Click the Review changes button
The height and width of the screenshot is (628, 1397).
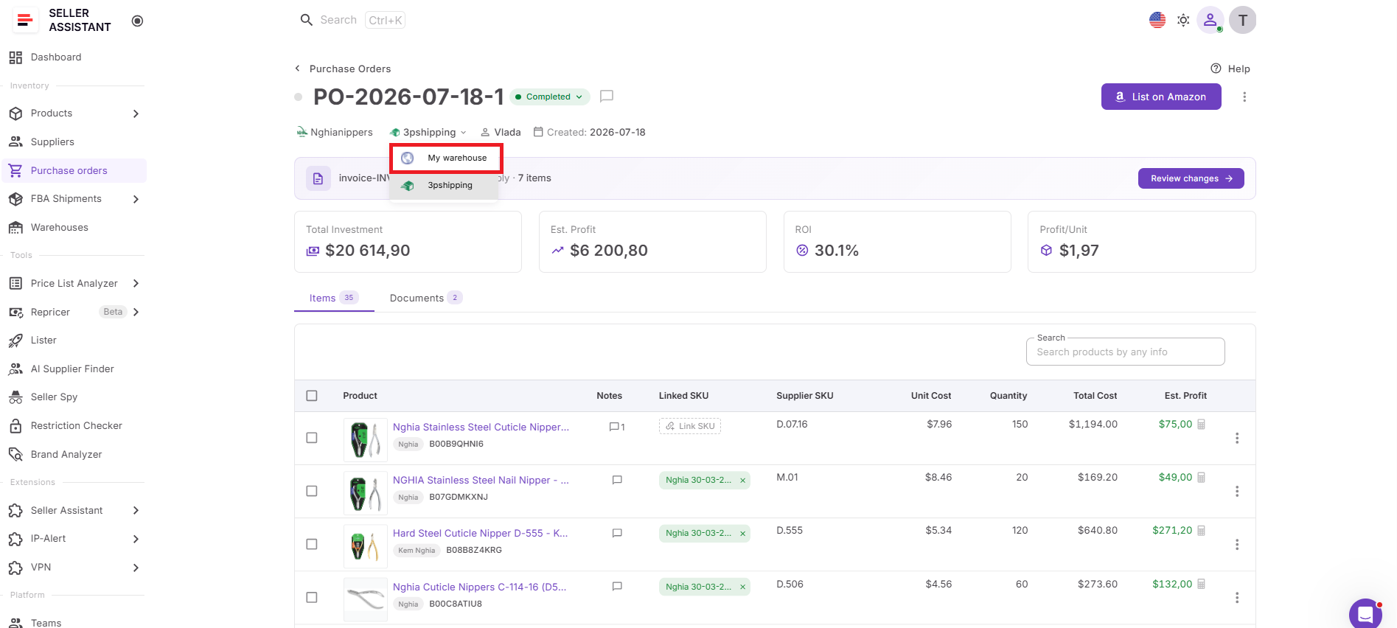pos(1191,178)
